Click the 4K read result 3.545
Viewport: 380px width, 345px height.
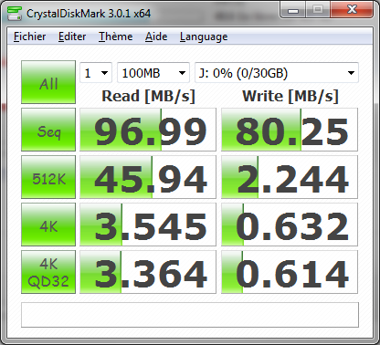pos(148,225)
